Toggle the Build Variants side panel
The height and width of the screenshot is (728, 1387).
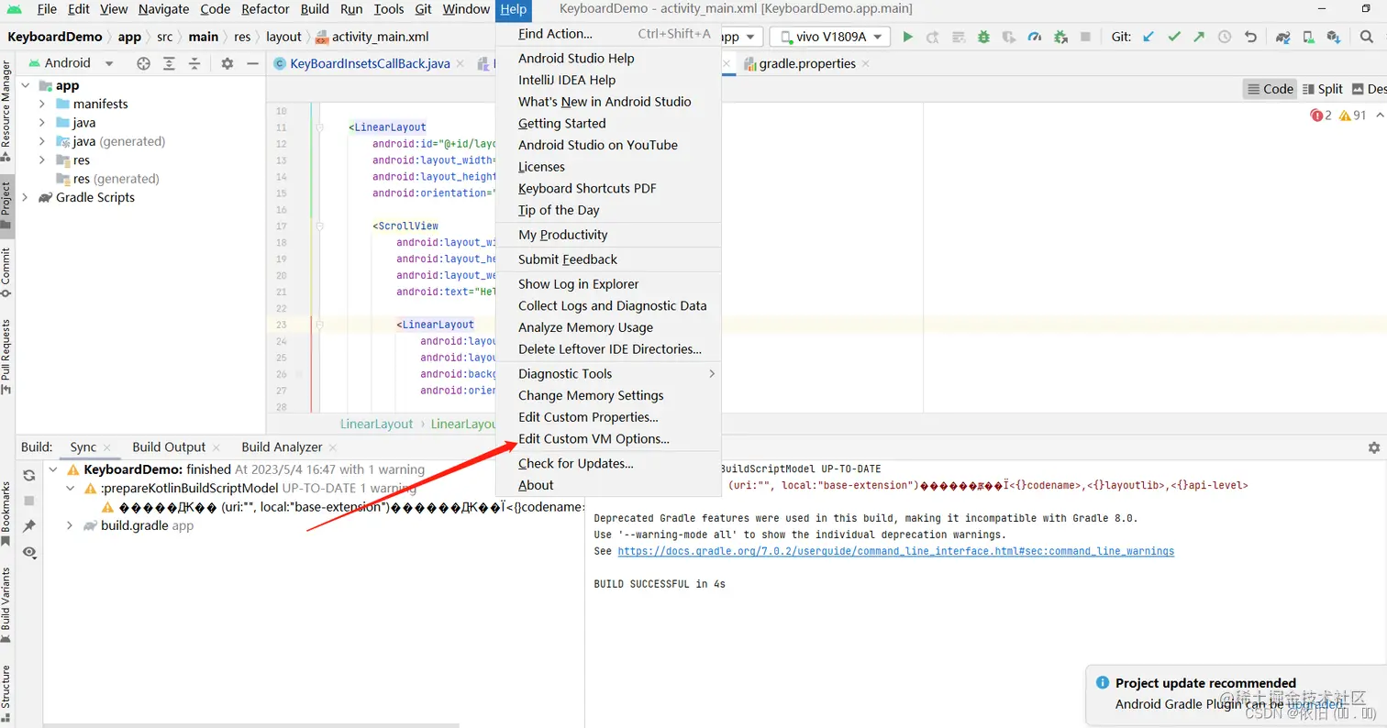click(6, 605)
